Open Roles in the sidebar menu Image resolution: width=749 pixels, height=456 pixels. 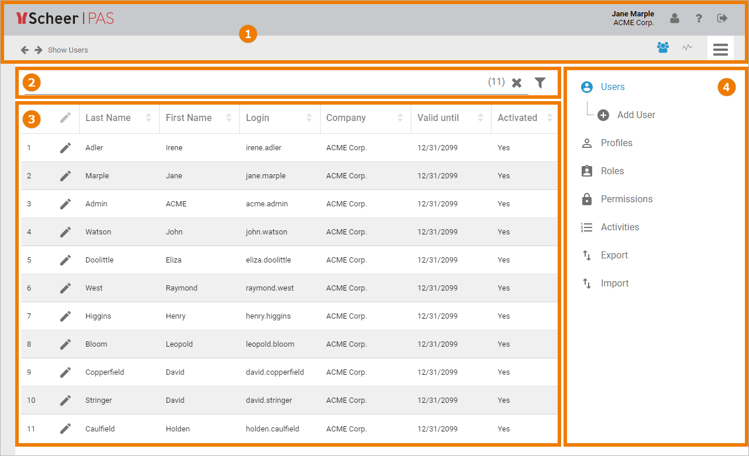click(612, 171)
